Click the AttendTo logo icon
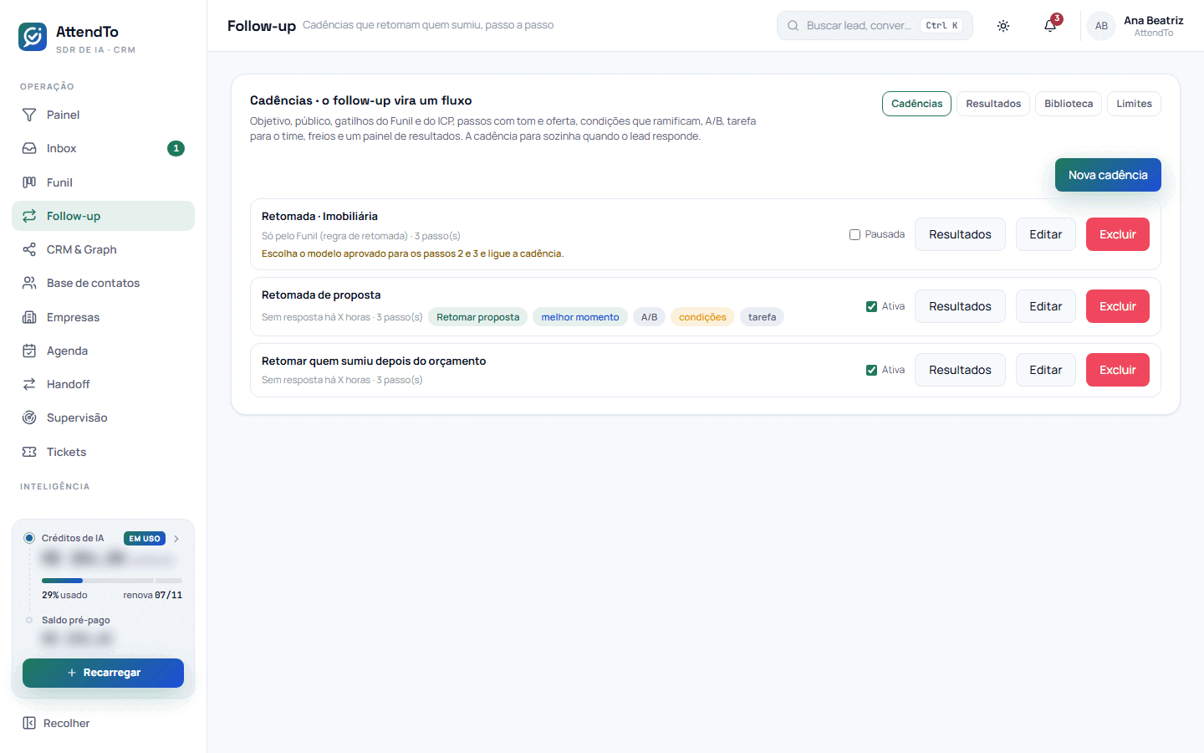 point(33,37)
